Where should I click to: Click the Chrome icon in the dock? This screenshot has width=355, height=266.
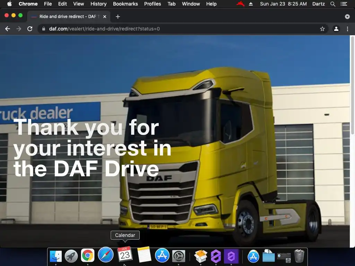[88, 256]
